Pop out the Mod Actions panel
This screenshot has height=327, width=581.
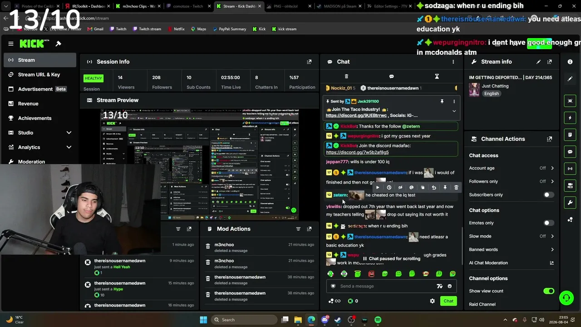(x=309, y=229)
